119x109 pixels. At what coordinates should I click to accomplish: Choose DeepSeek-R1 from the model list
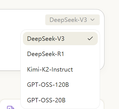[60, 54]
